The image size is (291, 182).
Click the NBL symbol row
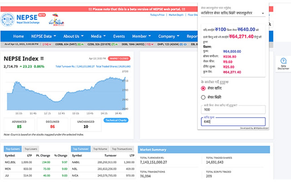103,169
